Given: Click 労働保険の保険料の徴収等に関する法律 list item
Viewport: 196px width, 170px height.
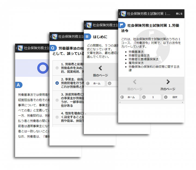Looking at the screenshot, I should tap(154, 69).
